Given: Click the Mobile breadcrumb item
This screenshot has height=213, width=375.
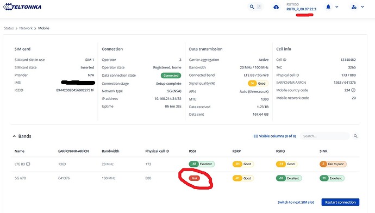Looking at the screenshot, I should (x=43, y=28).
